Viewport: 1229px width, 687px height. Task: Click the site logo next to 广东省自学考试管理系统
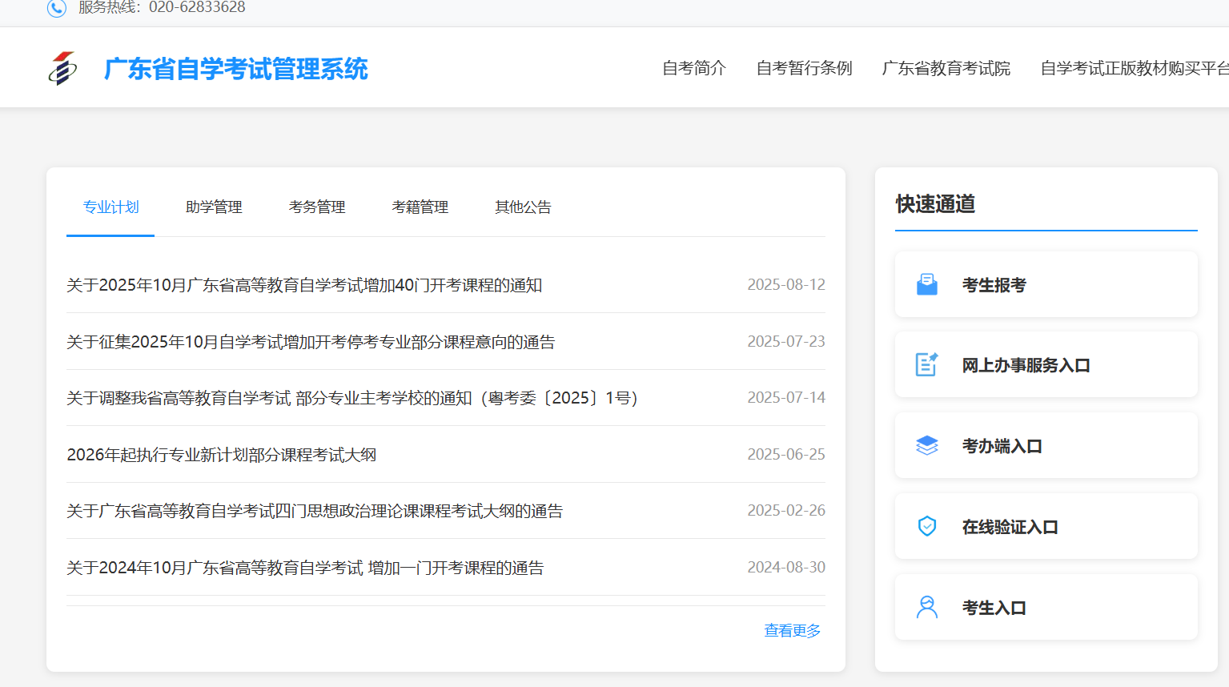coord(62,67)
